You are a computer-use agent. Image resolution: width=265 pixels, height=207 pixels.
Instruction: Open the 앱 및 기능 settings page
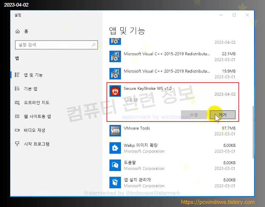point(56,75)
